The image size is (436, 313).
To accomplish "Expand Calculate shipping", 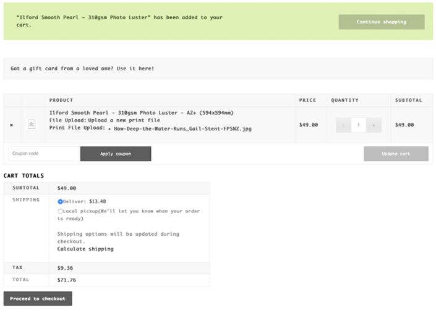I will coord(85,249).
